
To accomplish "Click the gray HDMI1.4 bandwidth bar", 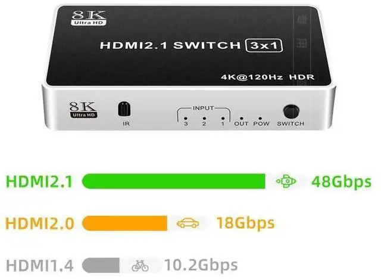I will (101, 266).
